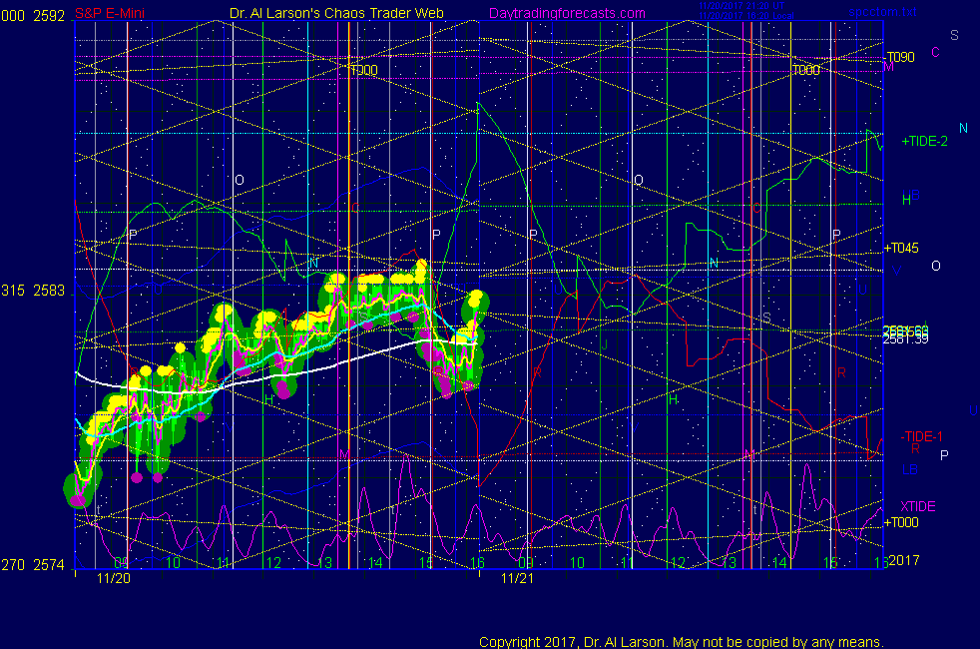Click the 11/21 date label

(x=518, y=578)
